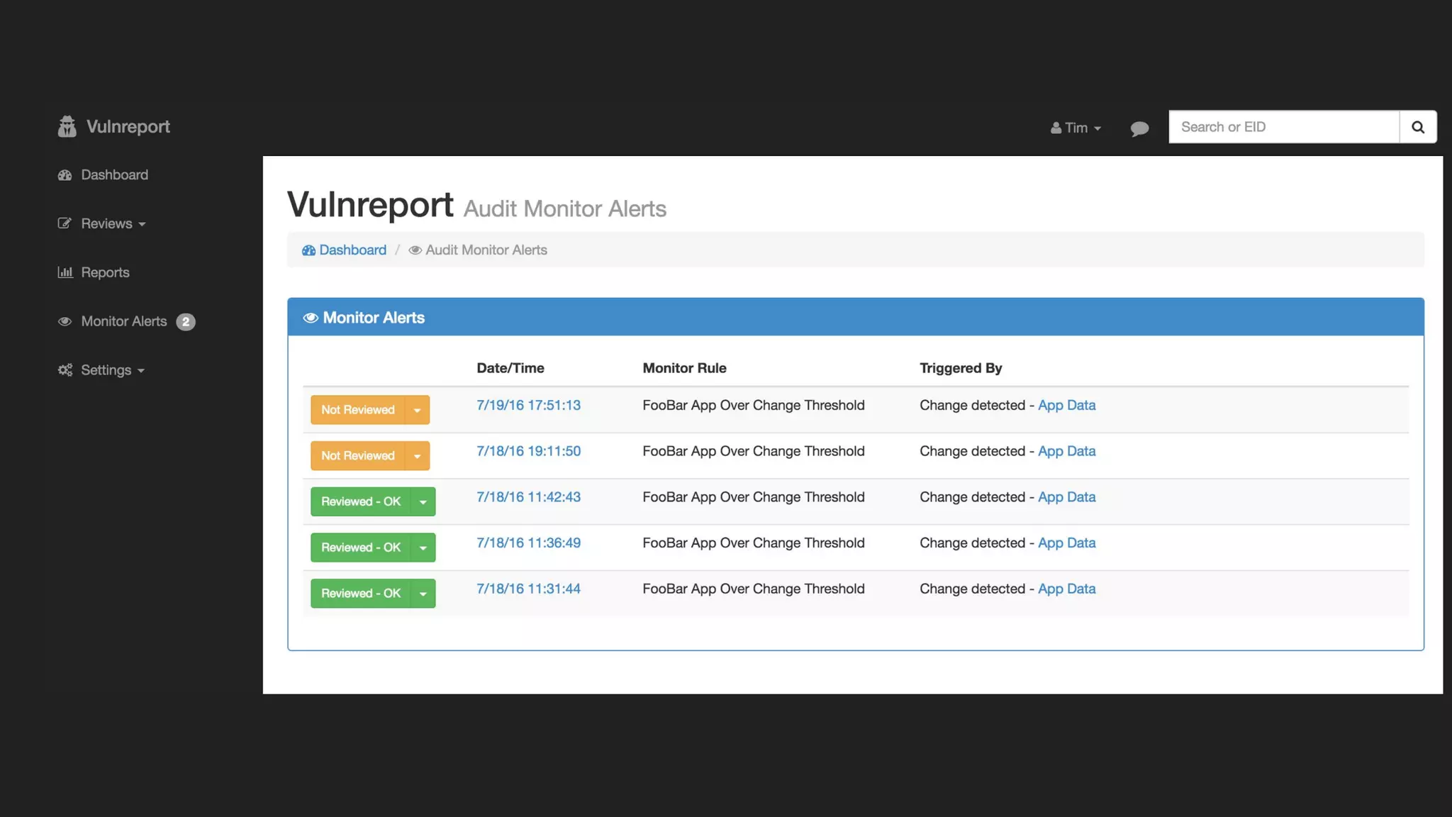The width and height of the screenshot is (1452, 817).
Task: Open the chat bubble messages icon
Action: 1139,128
